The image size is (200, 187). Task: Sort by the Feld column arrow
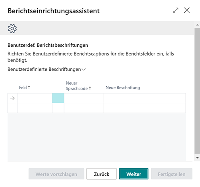point(29,88)
